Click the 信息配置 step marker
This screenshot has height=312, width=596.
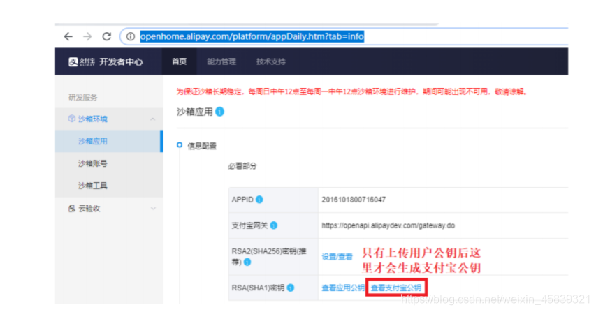(180, 145)
